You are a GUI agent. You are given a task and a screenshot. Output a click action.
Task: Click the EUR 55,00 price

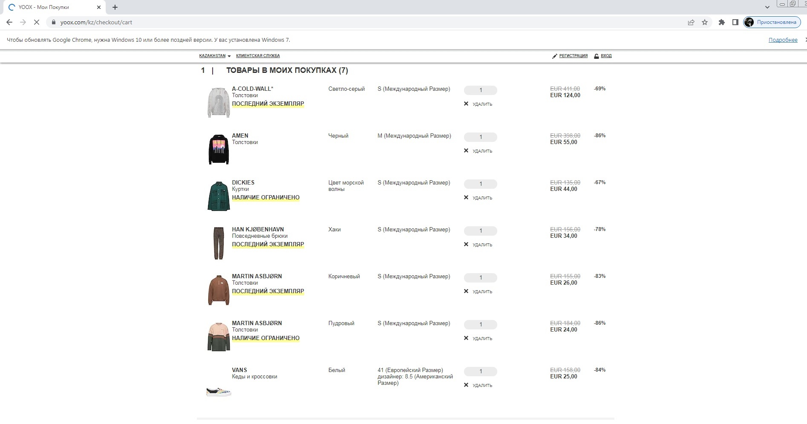tap(564, 142)
